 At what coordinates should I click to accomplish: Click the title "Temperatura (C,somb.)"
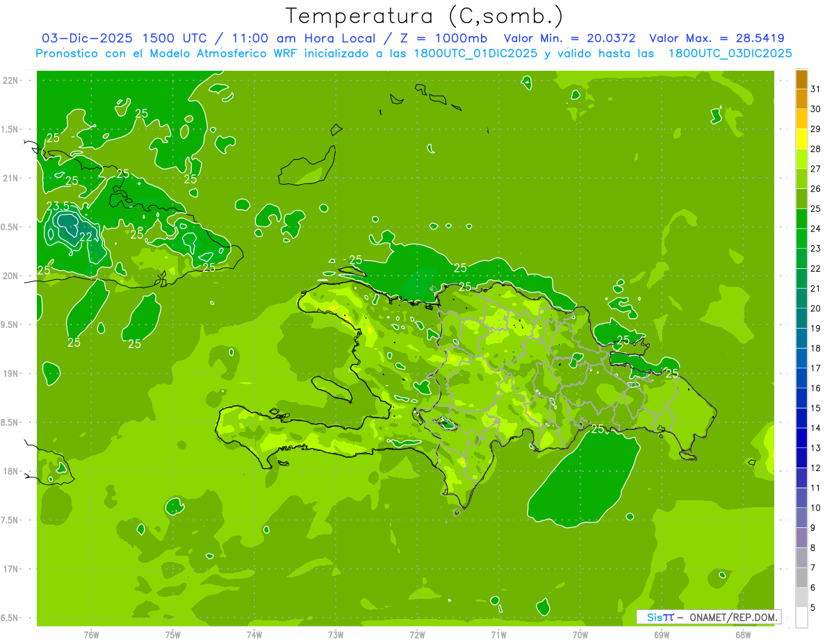[x=423, y=17]
